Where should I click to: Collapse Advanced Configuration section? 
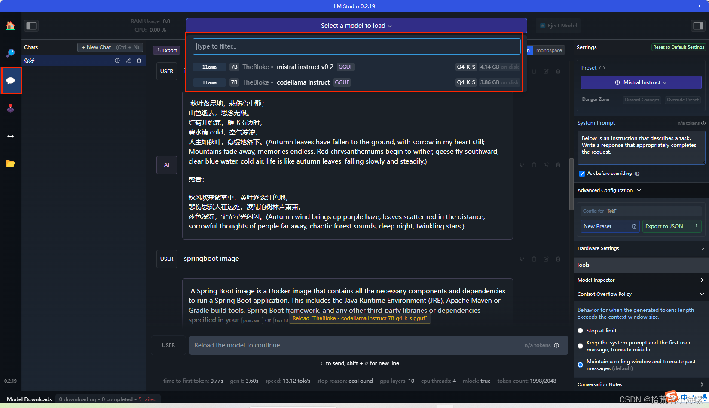(x=609, y=190)
